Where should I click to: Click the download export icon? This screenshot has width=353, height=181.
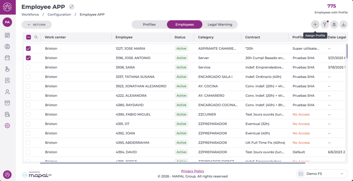coord(343,24)
